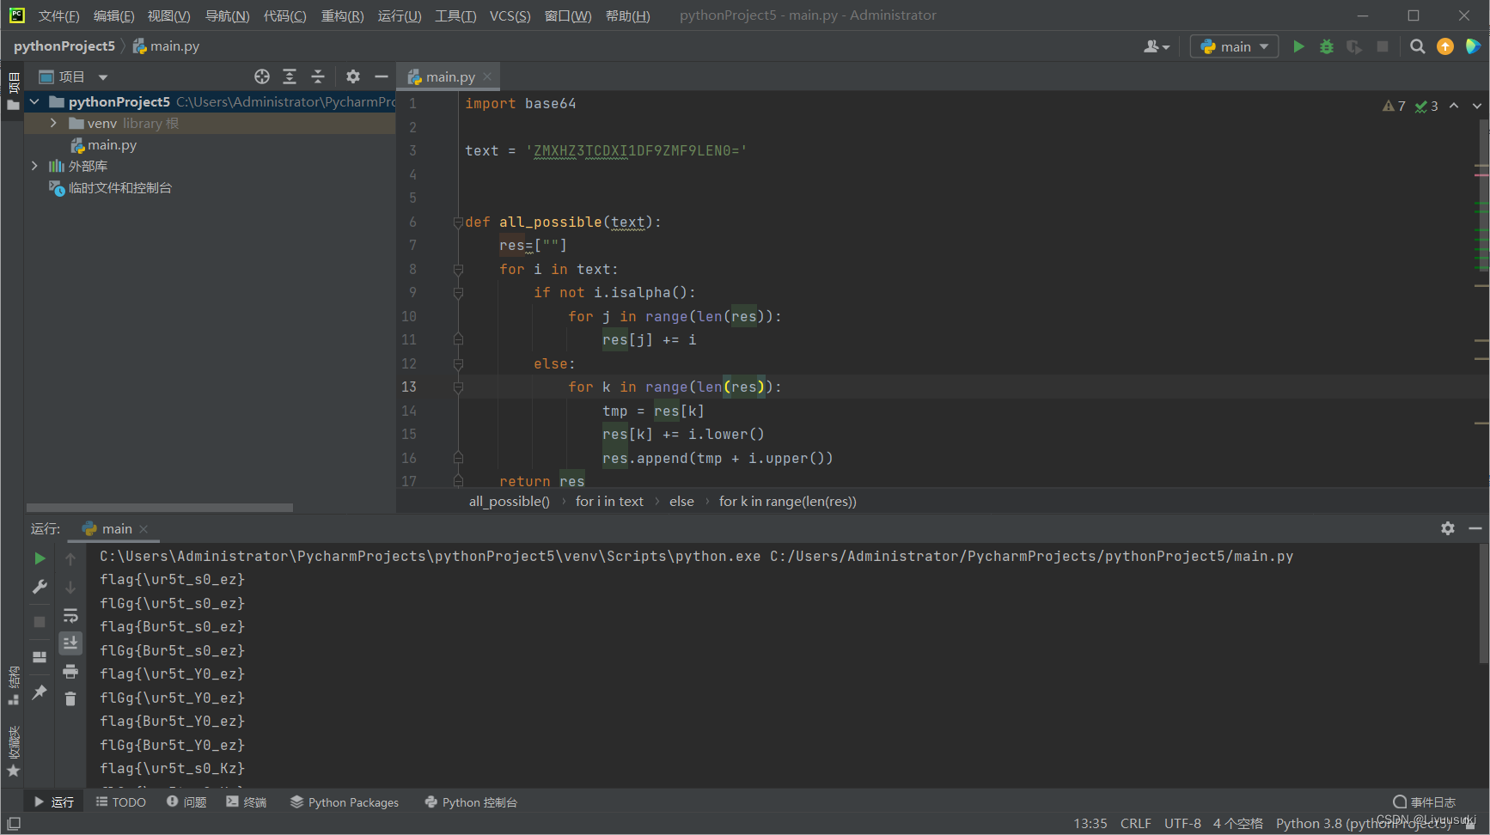
Task: Clear all console output trash icon
Action: click(70, 698)
